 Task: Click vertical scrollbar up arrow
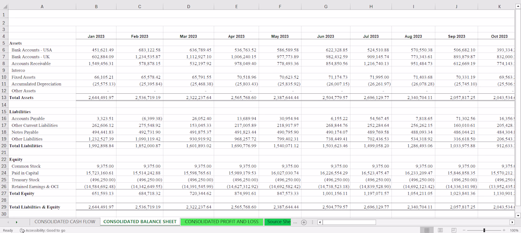tap(518, 6)
